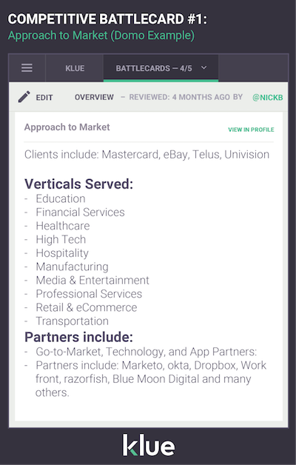Click the Klue logo at the bottom
Image resolution: width=296 pixels, height=465 pixels.
pos(149,445)
